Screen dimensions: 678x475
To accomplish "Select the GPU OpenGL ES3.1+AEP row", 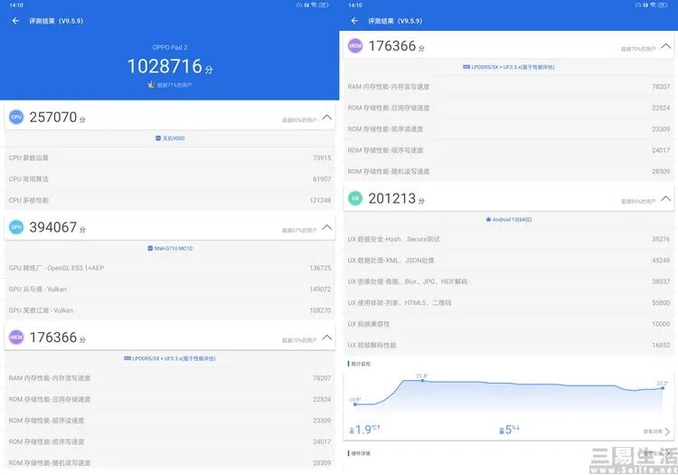I will pos(170,268).
